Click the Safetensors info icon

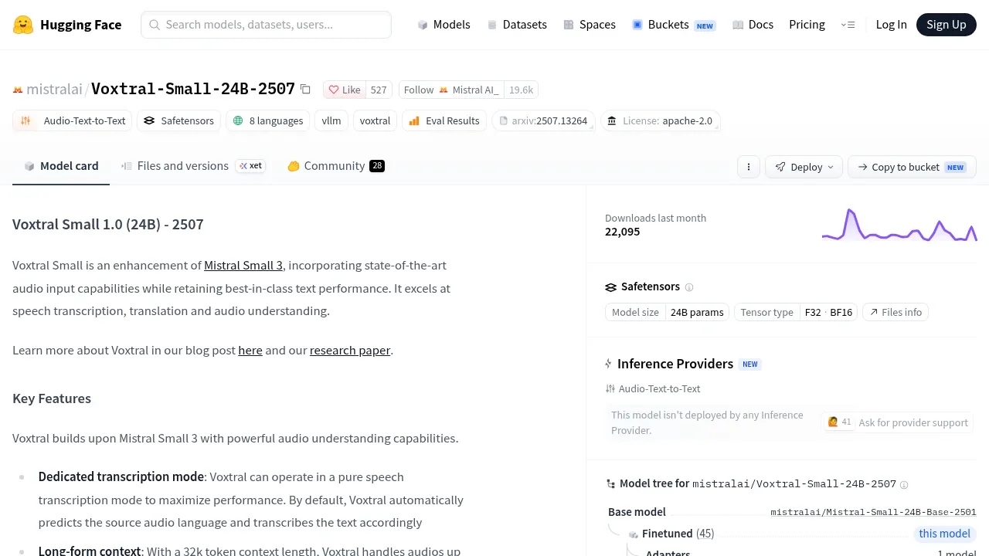tap(689, 287)
